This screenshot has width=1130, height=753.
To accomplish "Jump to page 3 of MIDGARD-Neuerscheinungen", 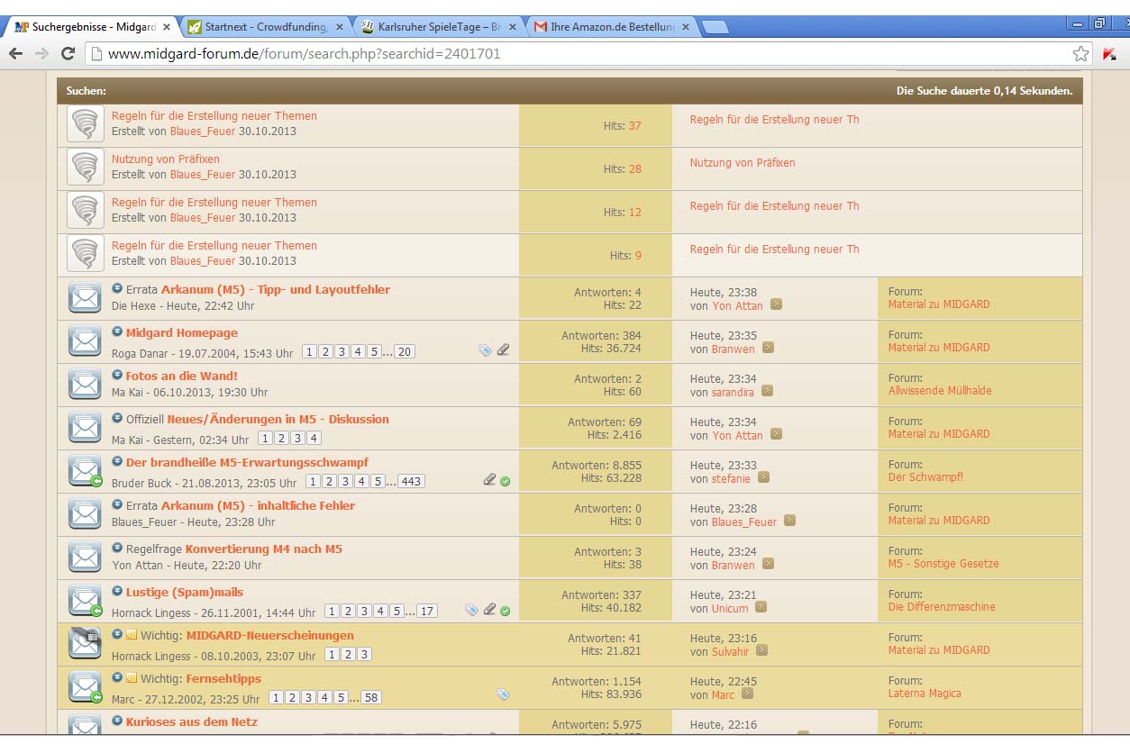I will 364,655.
